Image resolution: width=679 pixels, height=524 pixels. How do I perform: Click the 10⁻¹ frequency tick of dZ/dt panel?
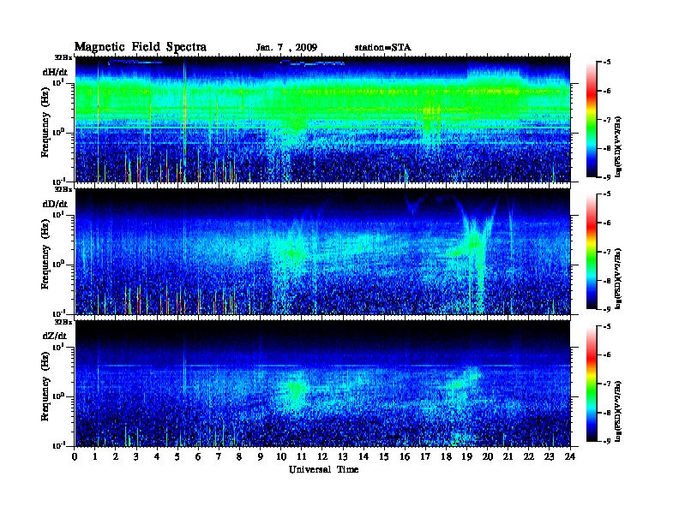tap(58, 445)
